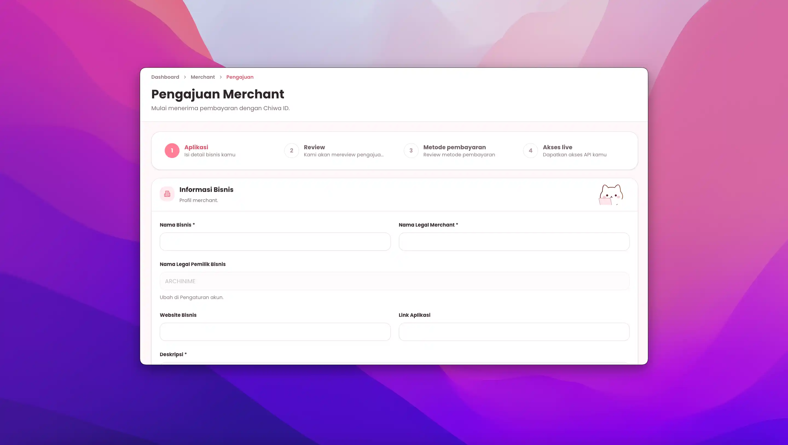Focus the Website Bisnis input field
The width and height of the screenshot is (788, 445).
point(275,332)
